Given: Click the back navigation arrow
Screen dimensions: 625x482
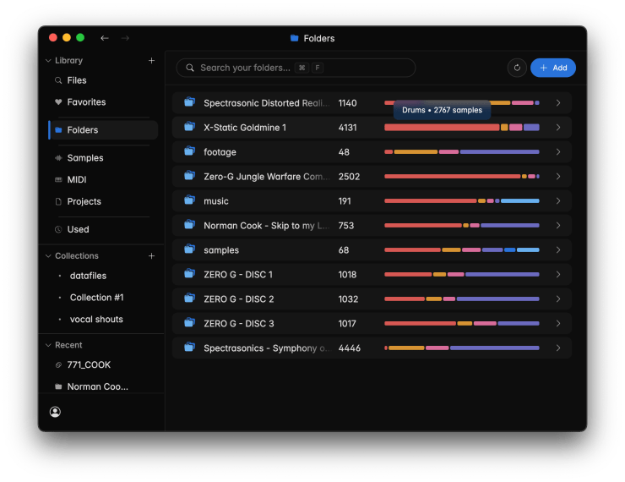Looking at the screenshot, I should click(x=105, y=38).
